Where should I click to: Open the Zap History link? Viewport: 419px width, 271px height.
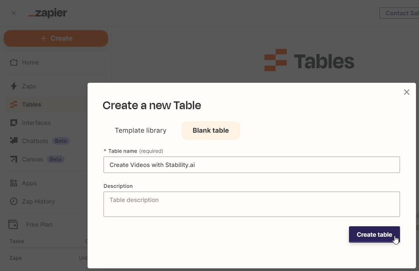(x=38, y=201)
